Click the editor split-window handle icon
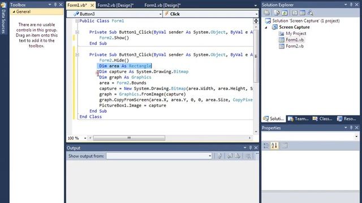 256,21
